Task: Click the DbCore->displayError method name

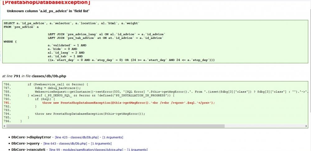Action: click(x=31, y=137)
